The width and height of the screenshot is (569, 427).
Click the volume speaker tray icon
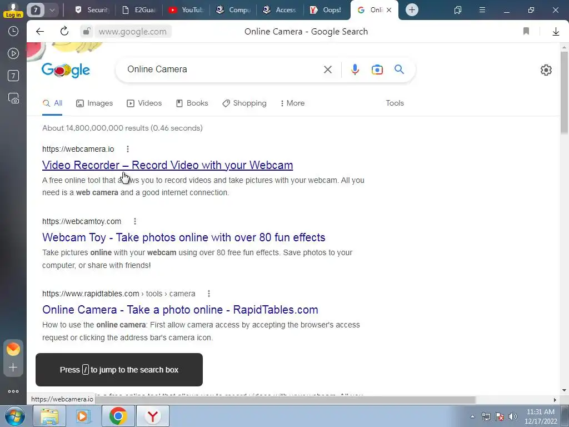512,416
